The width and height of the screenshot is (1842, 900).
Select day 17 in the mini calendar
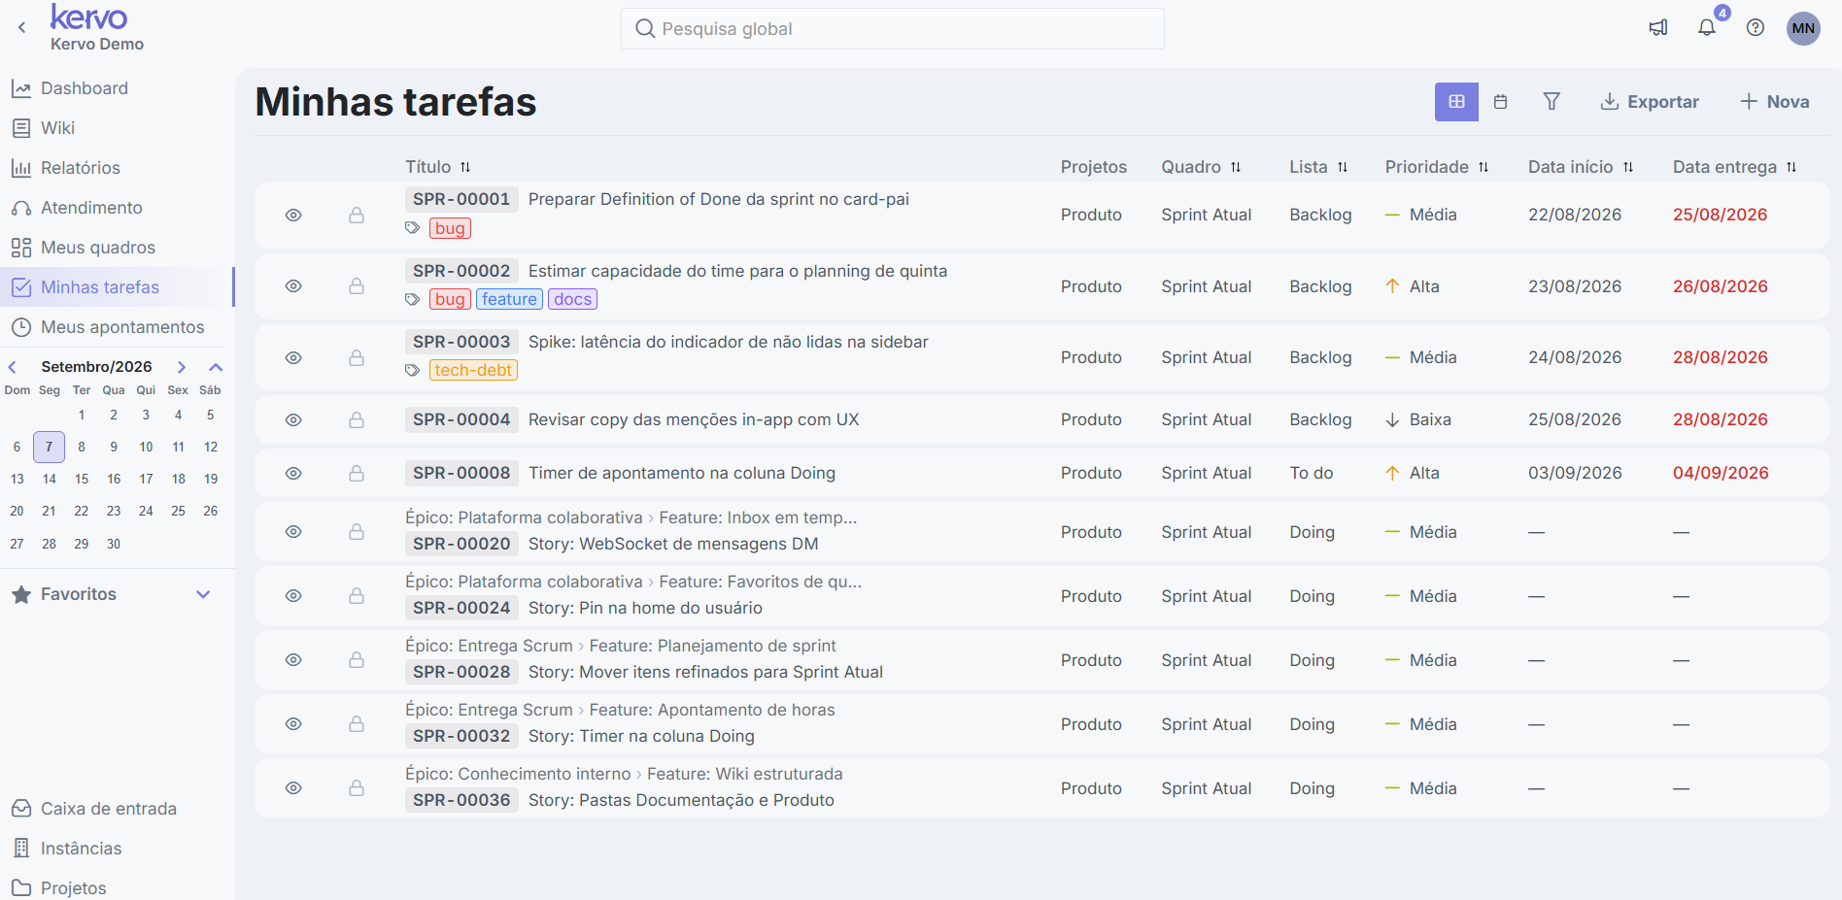pos(146,479)
